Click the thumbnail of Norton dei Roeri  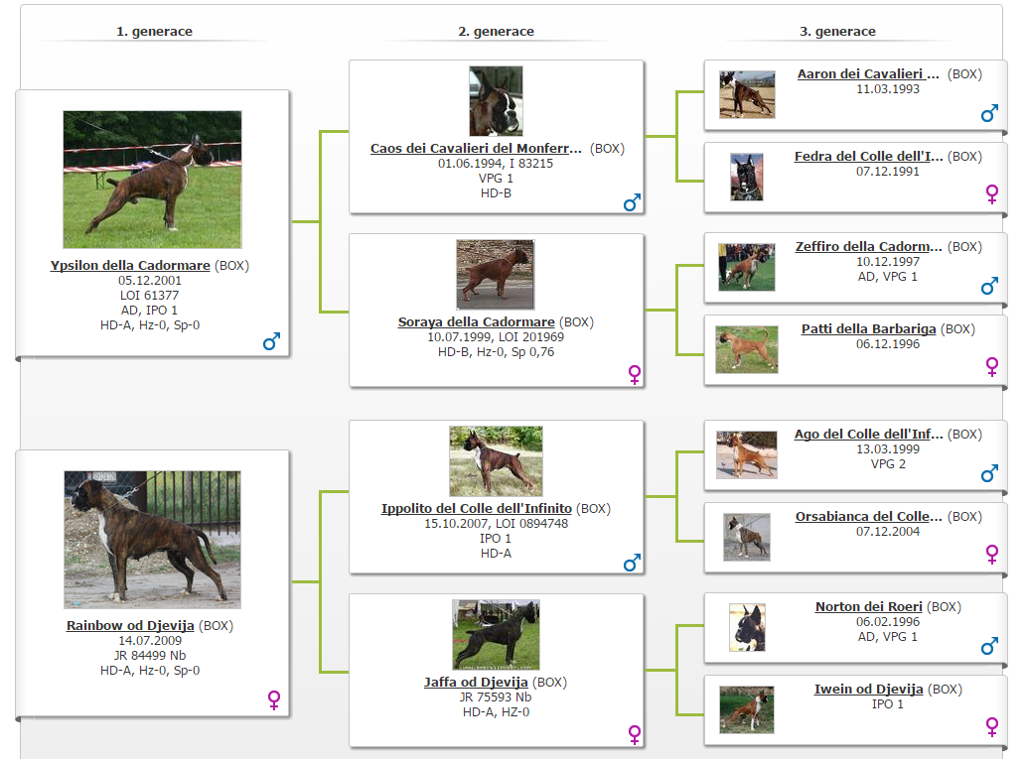tap(747, 627)
